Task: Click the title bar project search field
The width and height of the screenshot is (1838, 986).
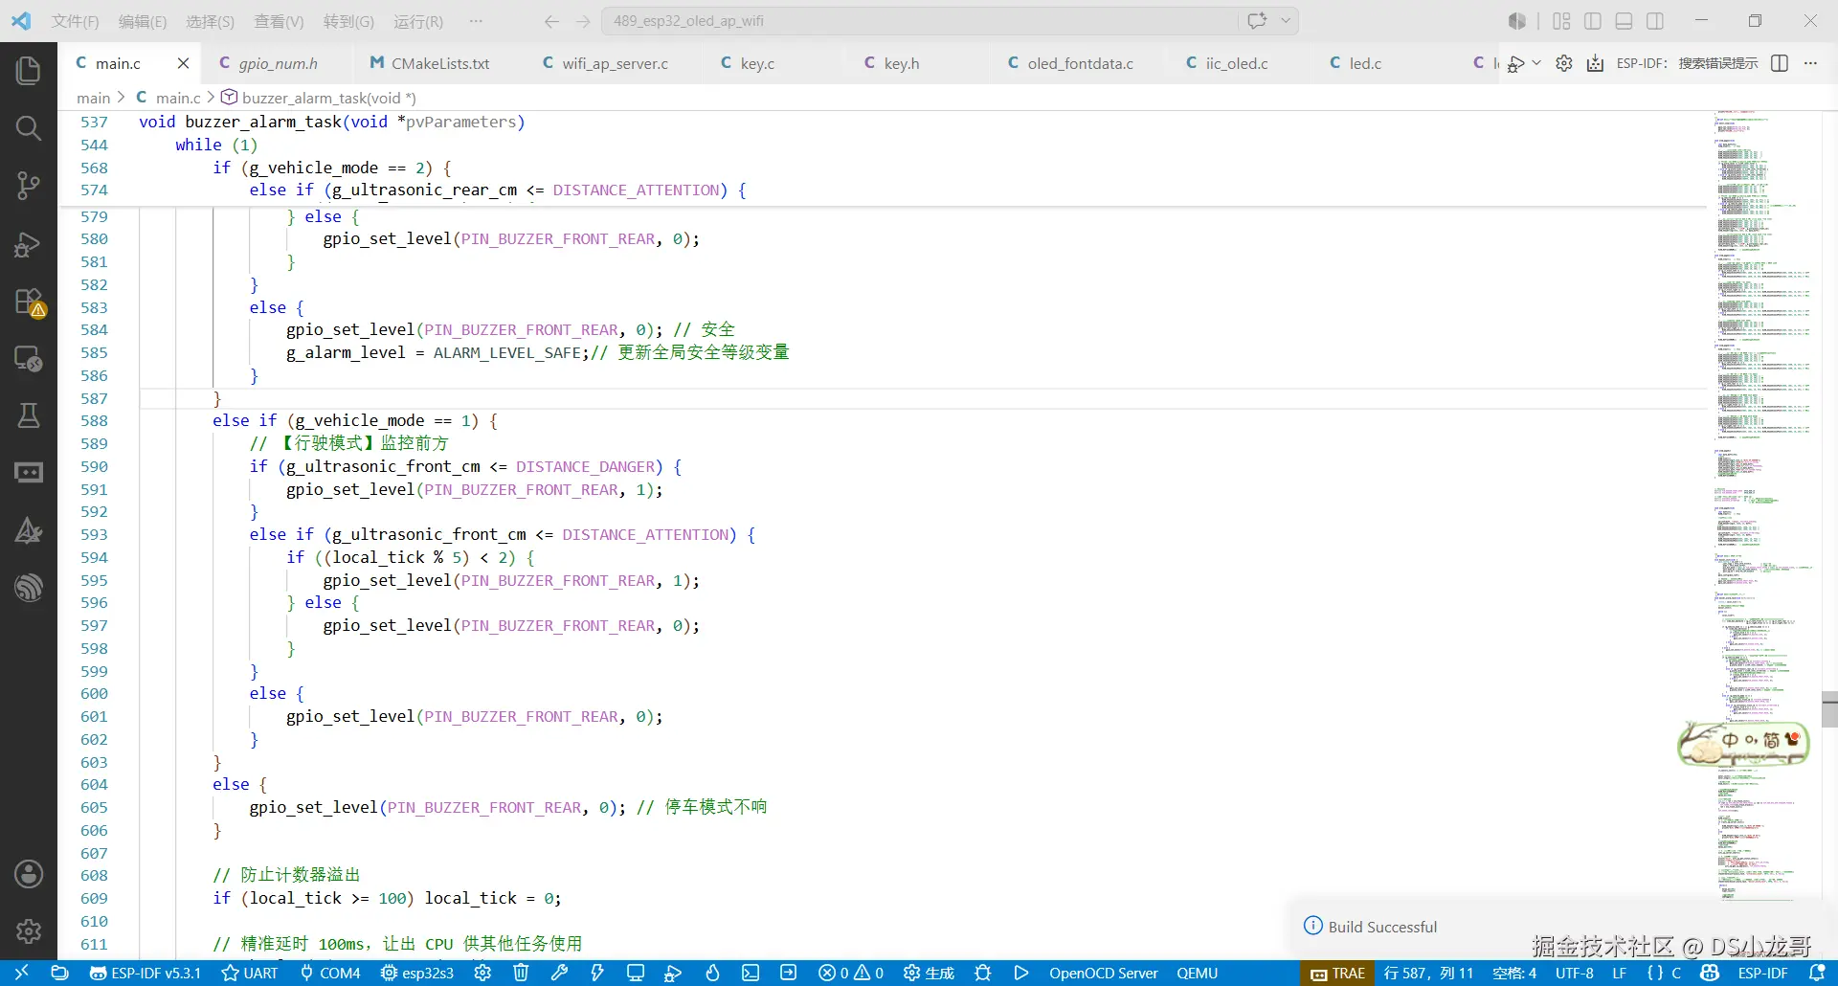Action: click(919, 20)
